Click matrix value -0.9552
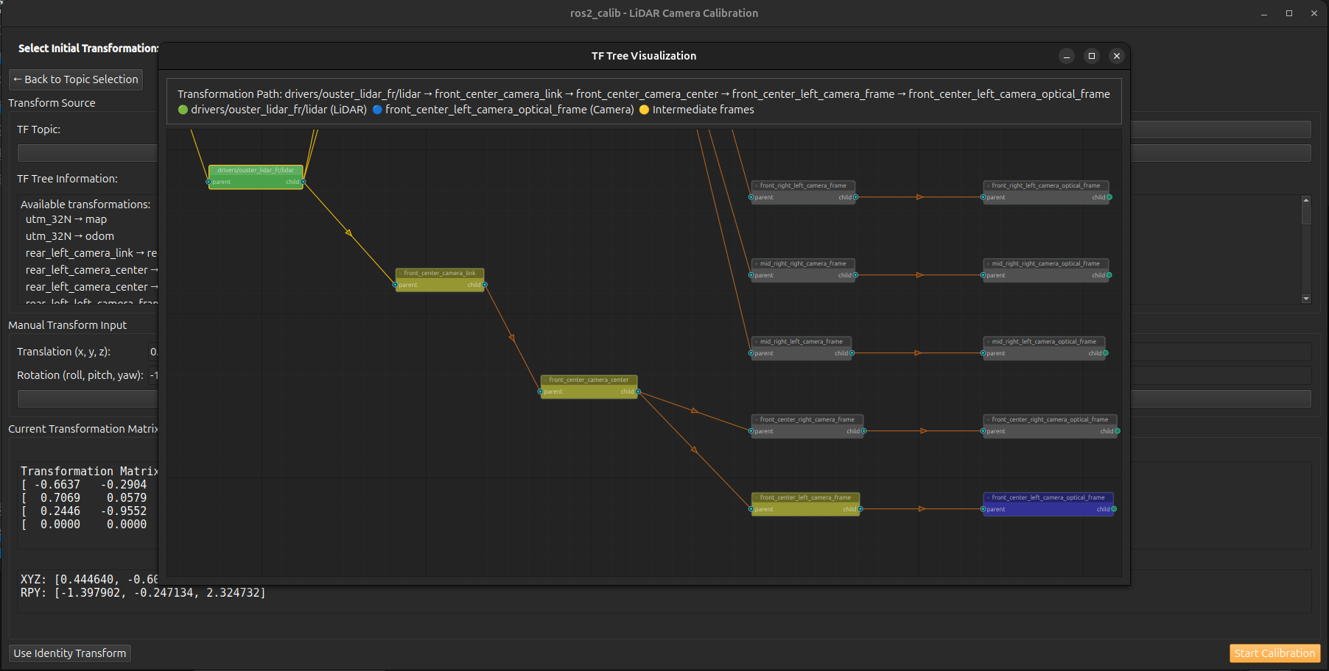This screenshot has width=1329, height=671. tap(124, 511)
